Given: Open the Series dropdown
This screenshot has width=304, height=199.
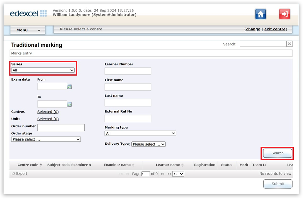Looking at the screenshot, I should point(43,70).
